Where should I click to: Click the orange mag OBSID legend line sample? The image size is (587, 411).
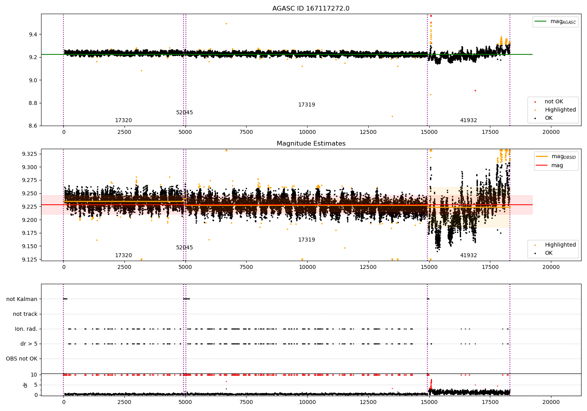542,157
